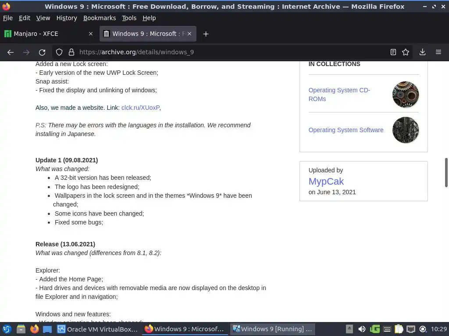This screenshot has width=449, height=336.
Task: Toggle Reader View icon in address bar
Action: [x=393, y=52]
